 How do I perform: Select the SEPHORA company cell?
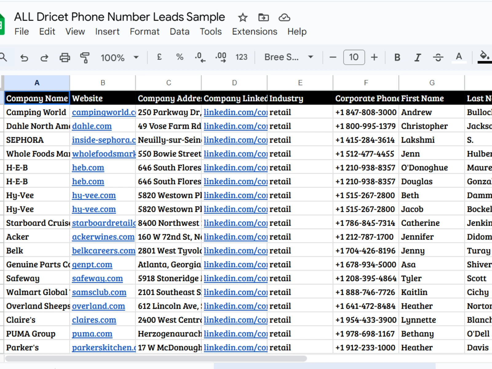pos(37,140)
